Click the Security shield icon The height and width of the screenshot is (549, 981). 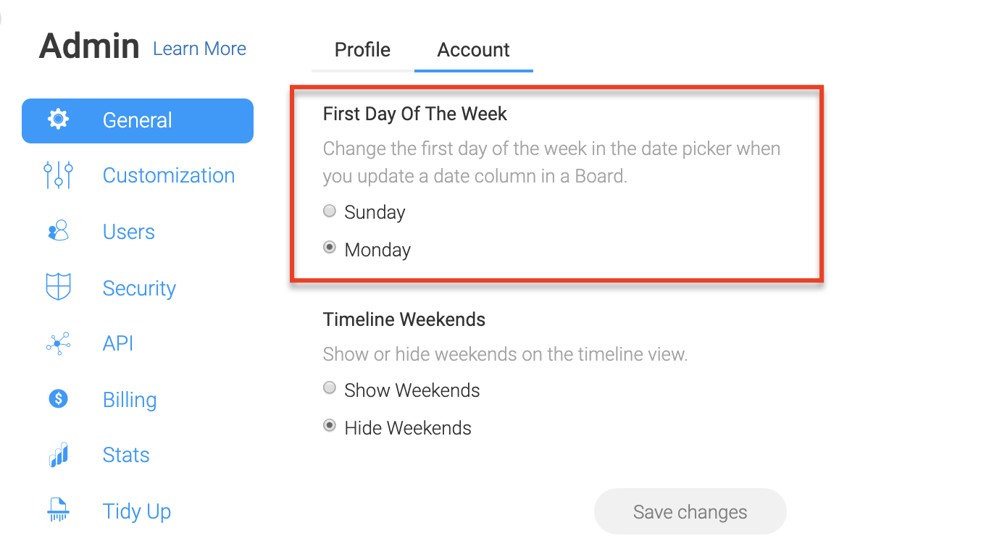[58, 287]
